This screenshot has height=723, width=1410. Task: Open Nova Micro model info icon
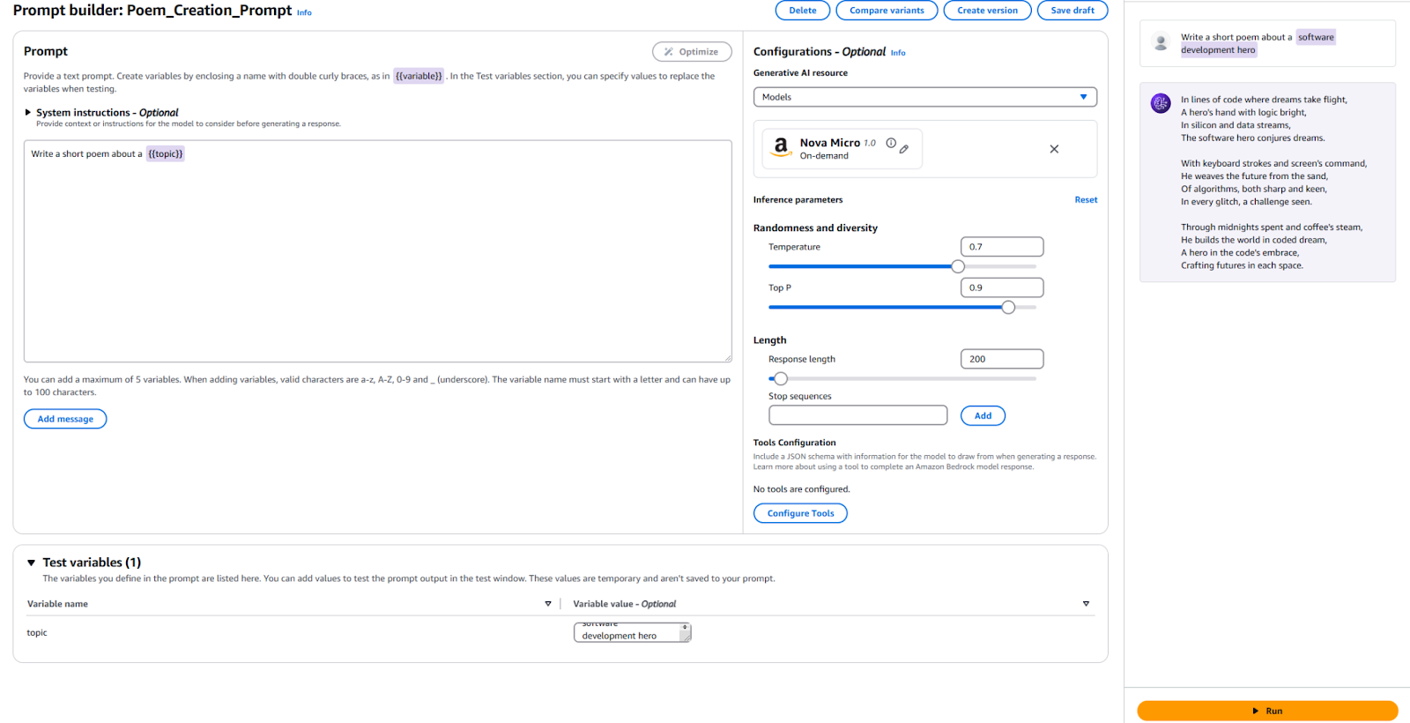click(x=891, y=143)
